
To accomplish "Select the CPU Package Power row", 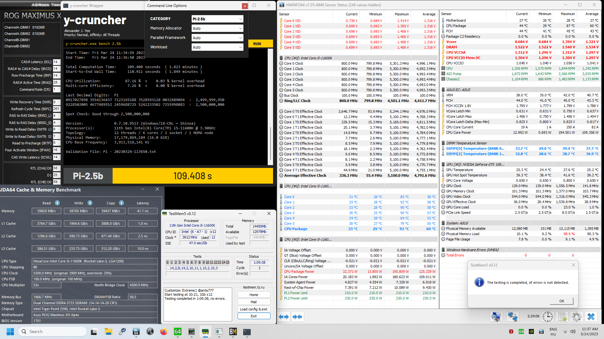I will click(x=358, y=272).
